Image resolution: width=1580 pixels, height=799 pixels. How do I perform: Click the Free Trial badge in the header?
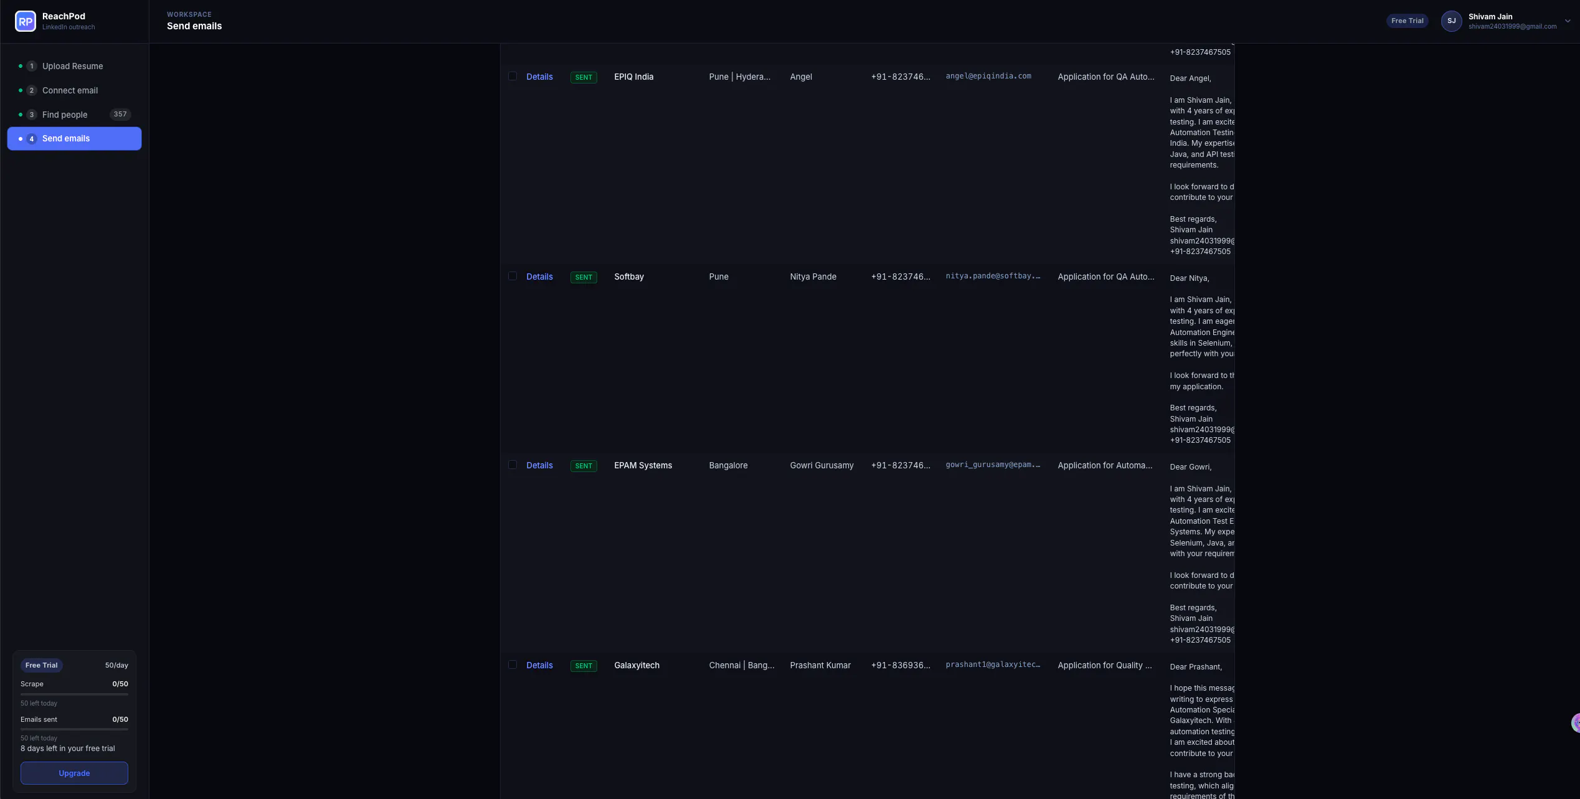pyautogui.click(x=1407, y=21)
